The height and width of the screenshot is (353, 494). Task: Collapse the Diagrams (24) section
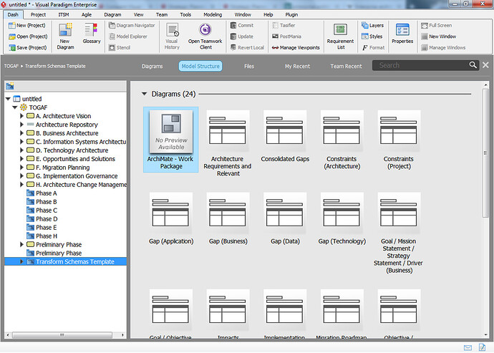pos(145,94)
